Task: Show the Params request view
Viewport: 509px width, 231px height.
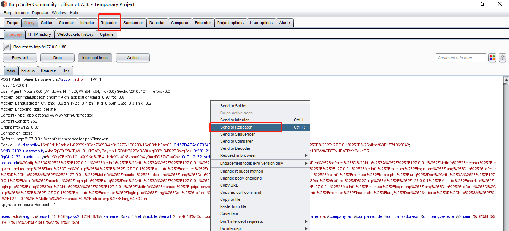Action: point(28,70)
